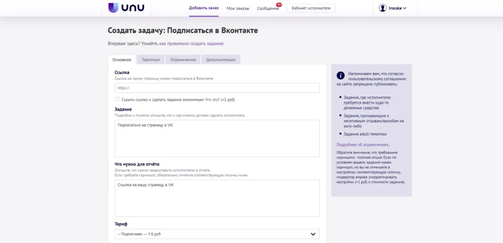503x243 pixels.
Task: Click the Ссылка field label
Action: pyautogui.click(x=122, y=73)
